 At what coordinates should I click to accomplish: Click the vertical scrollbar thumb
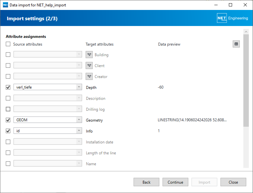pyautogui.click(x=246, y=81)
